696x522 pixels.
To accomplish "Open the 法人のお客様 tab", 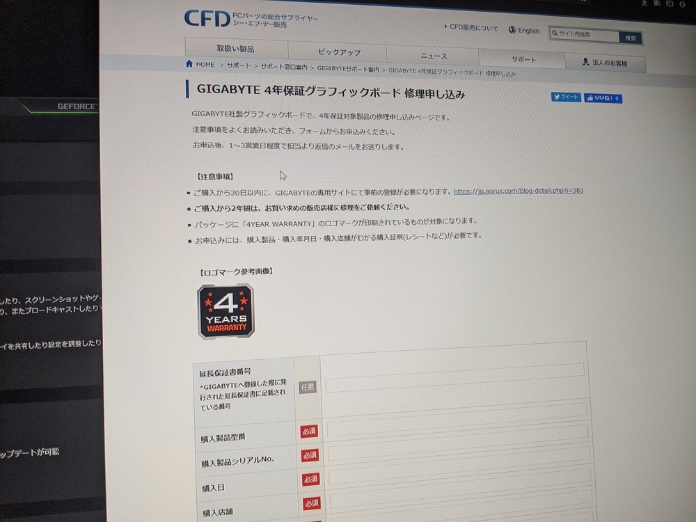I will tap(605, 63).
